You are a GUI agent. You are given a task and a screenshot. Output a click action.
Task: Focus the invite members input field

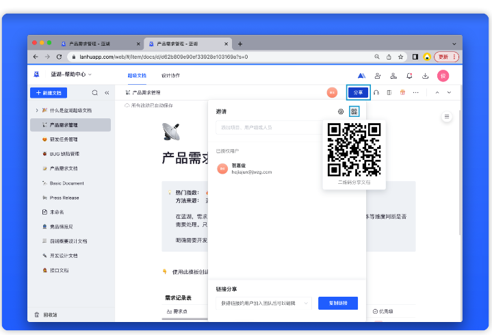[x=269, y=128]
